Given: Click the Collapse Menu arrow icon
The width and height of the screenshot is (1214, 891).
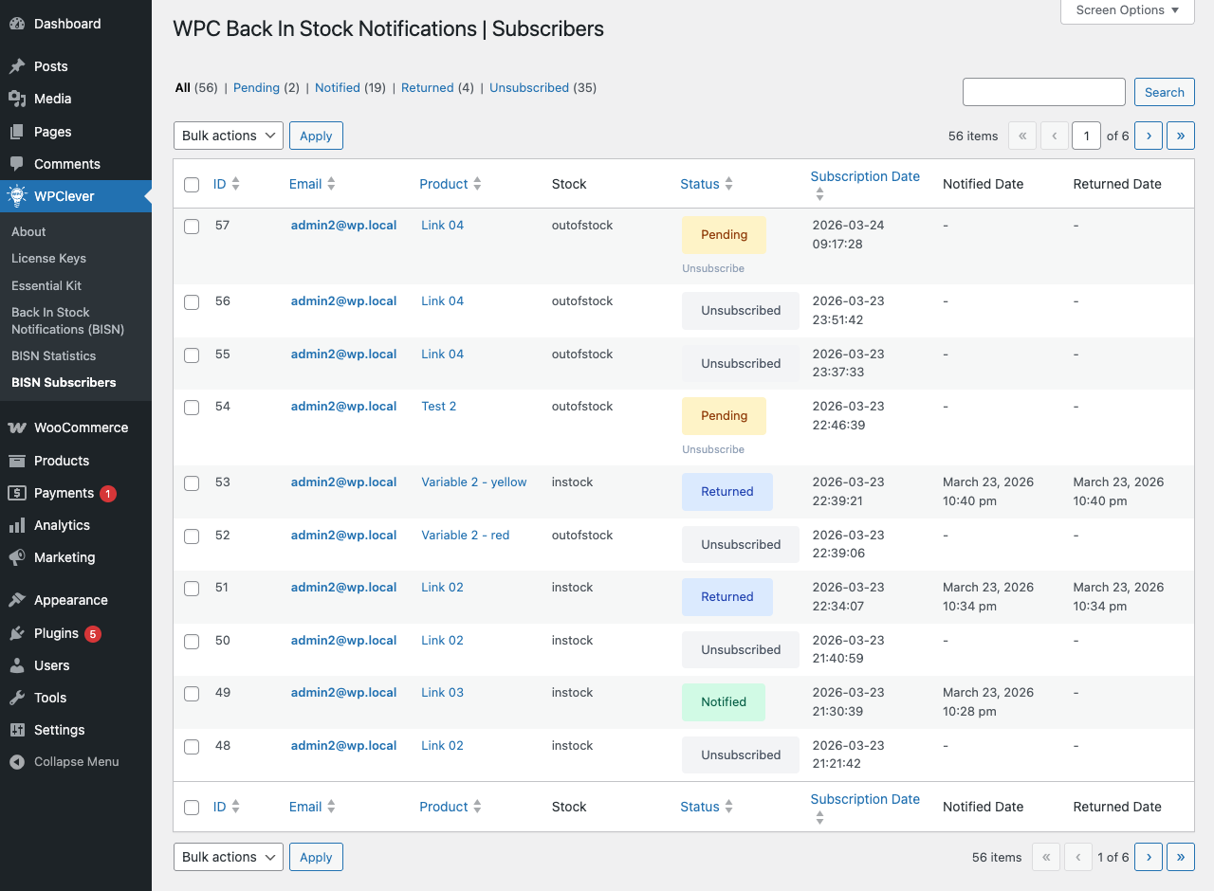Looking at the screenshot, I should (17, 762).
